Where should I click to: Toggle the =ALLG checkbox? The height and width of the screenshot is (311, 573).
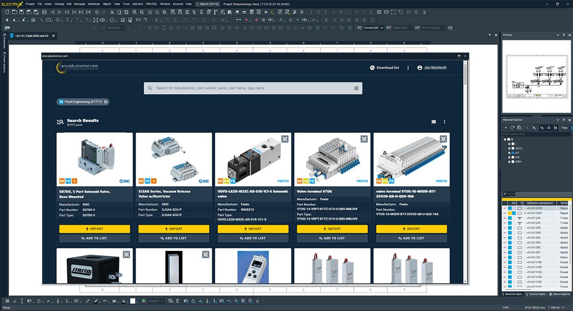pos(513,148)
